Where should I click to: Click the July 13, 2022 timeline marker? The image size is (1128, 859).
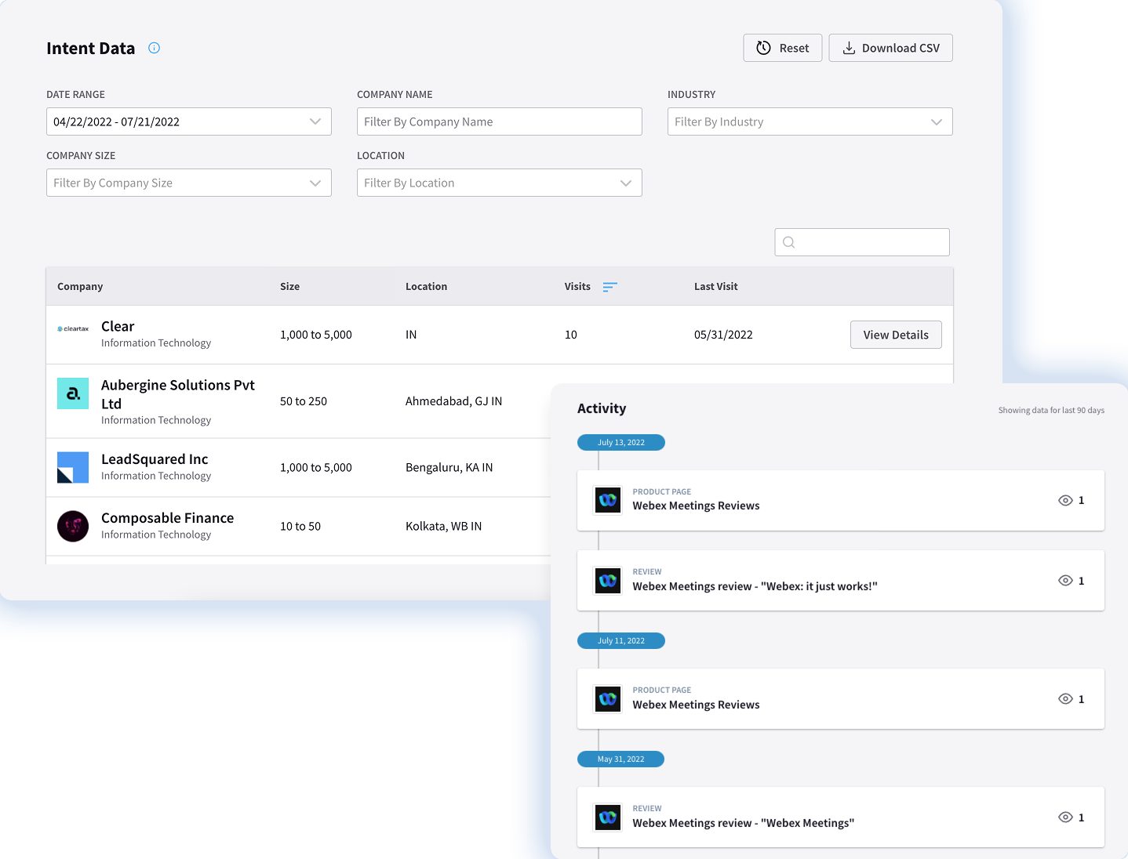pyautogui.click(x=621, y=443)
